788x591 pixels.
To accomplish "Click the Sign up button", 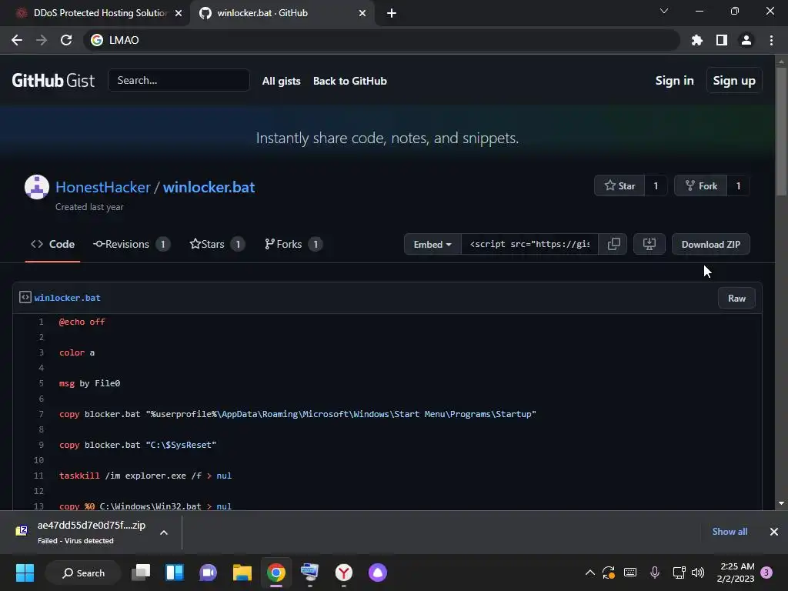I will tap(733, 80).
